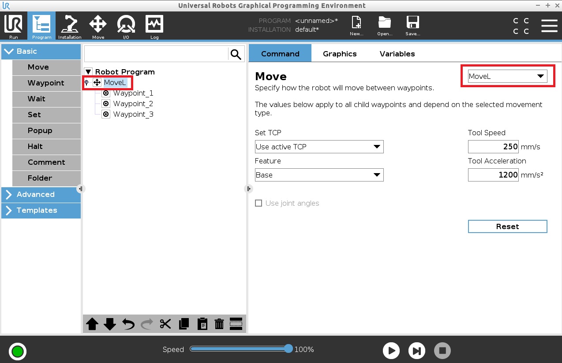Collapse the Basic section
562x363 pixels.
point(41,52)
